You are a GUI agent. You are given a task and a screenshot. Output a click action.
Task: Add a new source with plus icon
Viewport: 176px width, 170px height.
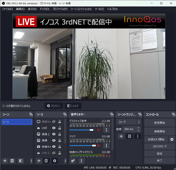click(x=39, y=161)
